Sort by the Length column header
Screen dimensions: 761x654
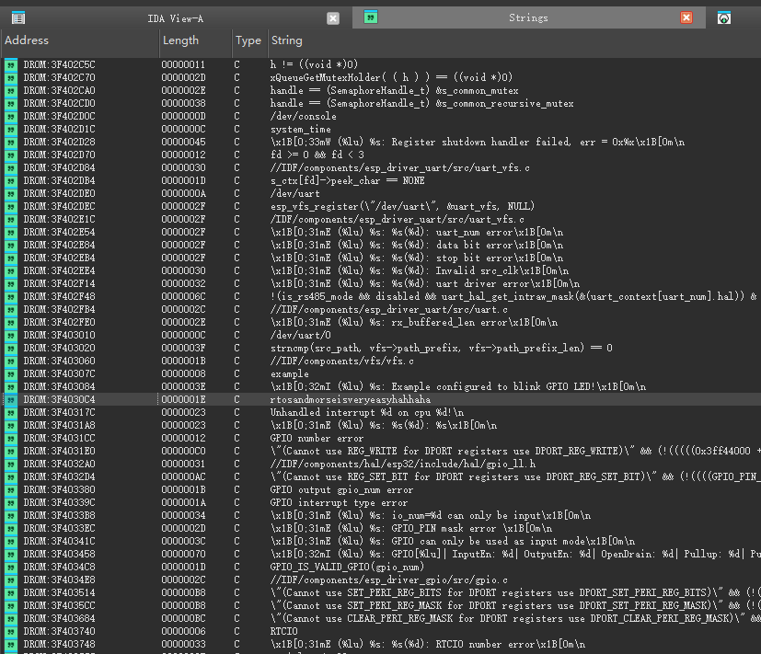pos(194,40)
